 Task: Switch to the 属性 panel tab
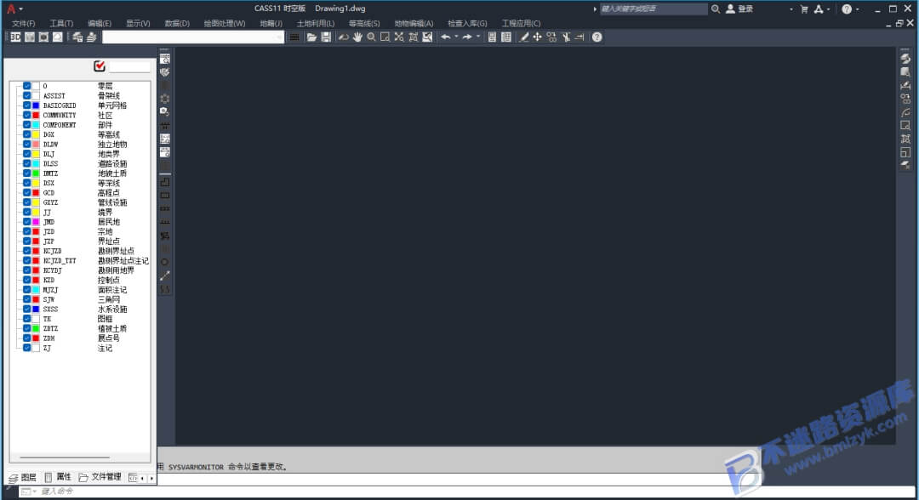[58, 477]
